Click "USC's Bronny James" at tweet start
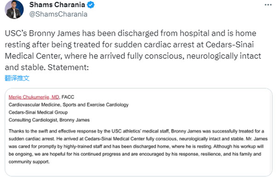Image resolution: width=276 pixels, height=177 pixels. click(x=42, y=33)
